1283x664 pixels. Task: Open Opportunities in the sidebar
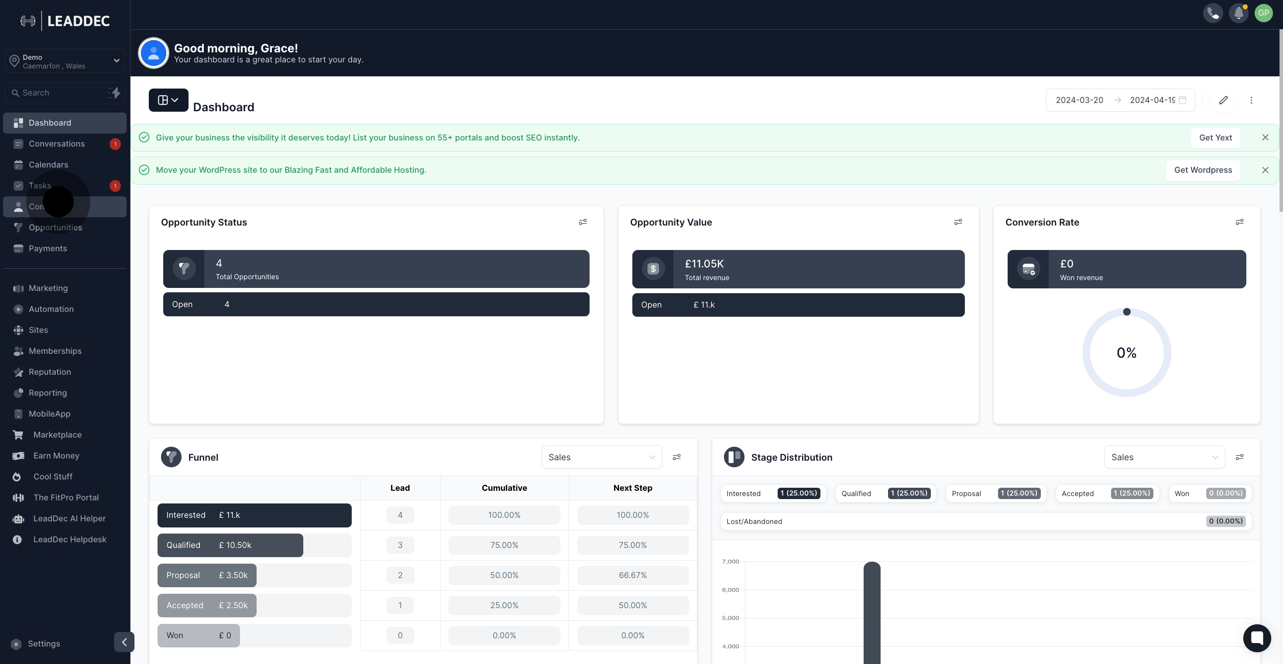click(x=65, y=227)
